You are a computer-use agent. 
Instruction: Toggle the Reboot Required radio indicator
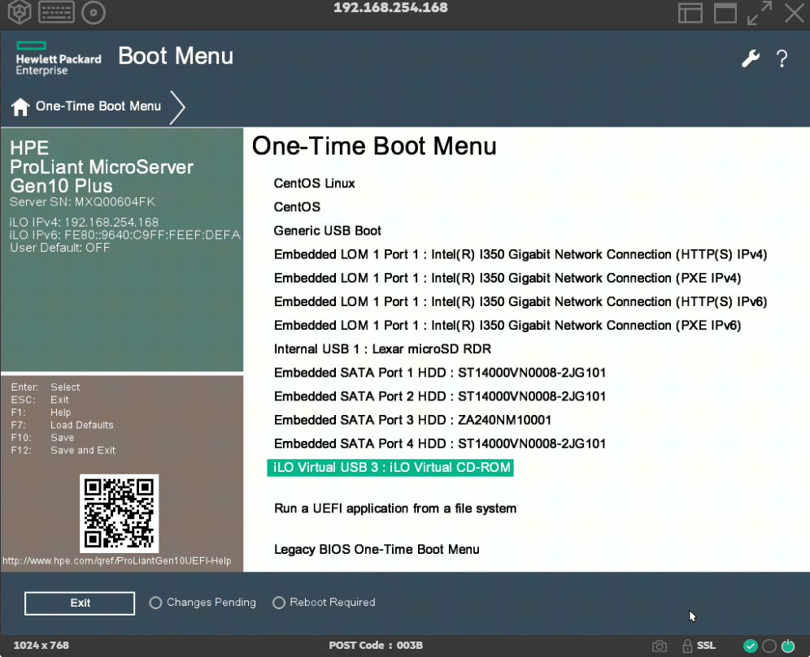(x=279, y=603)
